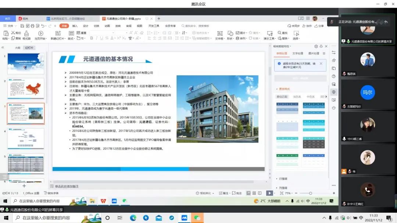
Task: Select slide 4 thumbnail in slide panel
Action: [x=26, y=138]
